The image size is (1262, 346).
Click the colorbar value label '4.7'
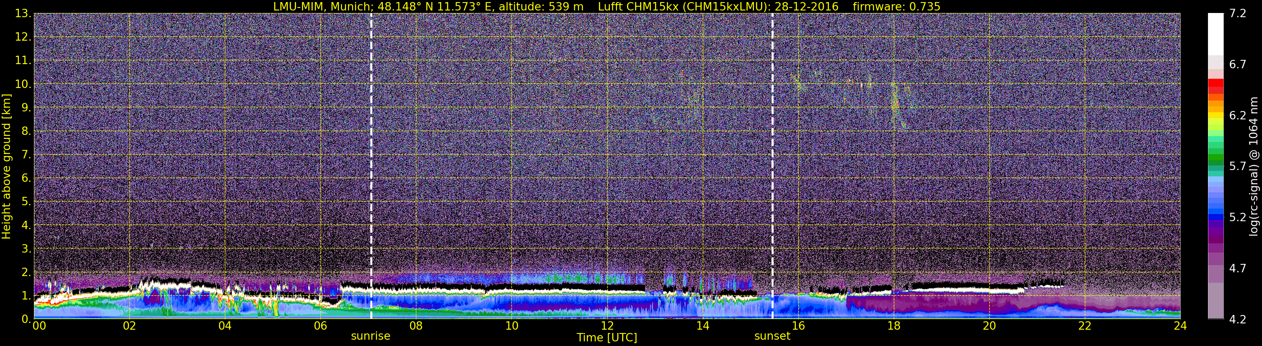point(1238,269)
